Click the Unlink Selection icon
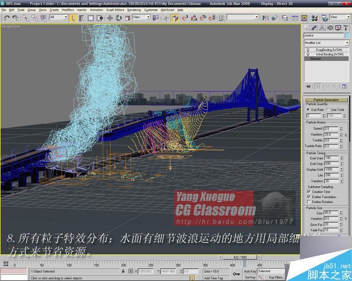 tap(35, 18)
